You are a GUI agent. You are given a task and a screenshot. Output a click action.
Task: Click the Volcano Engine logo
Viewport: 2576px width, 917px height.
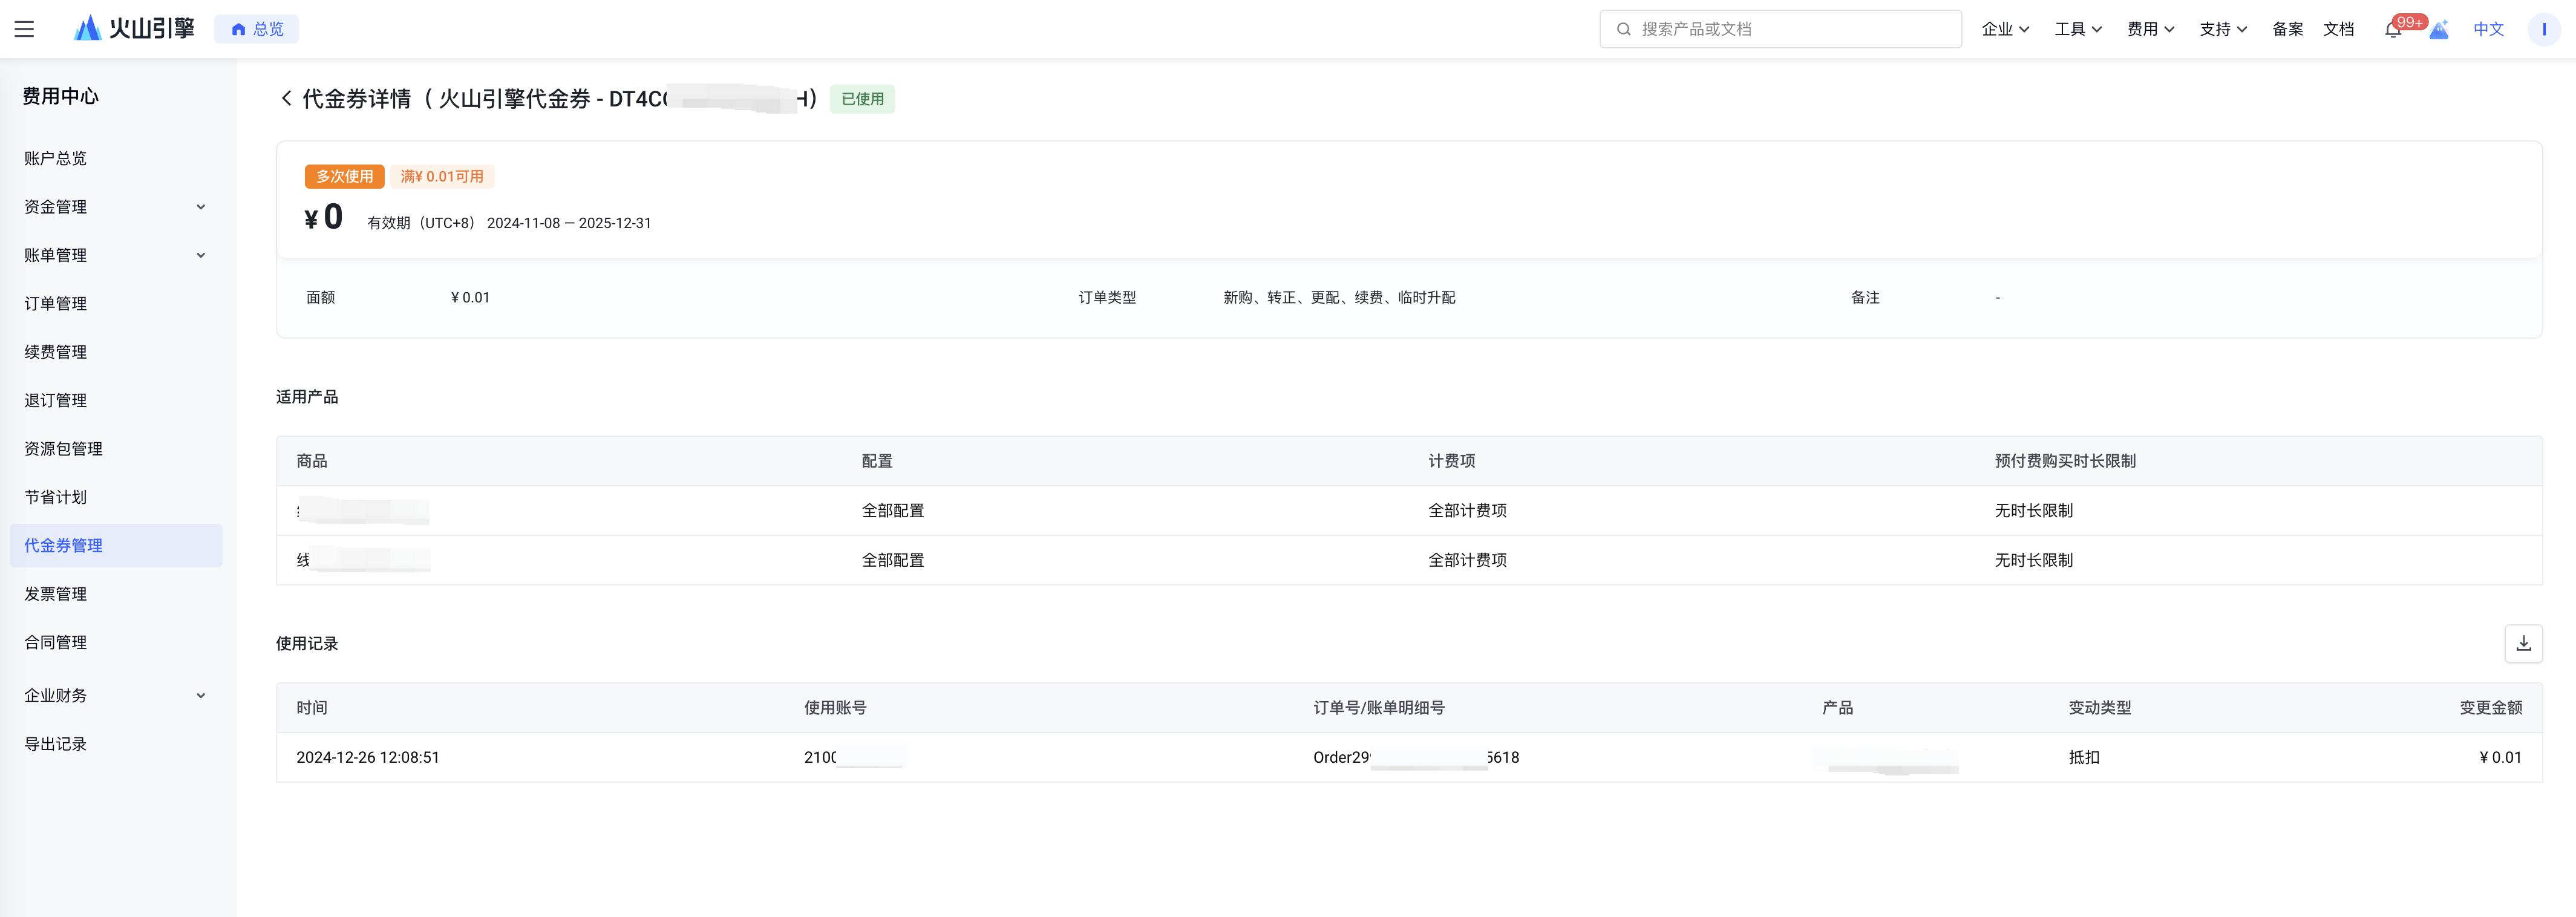(x=134, y=29)
